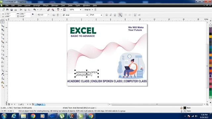Open the Character Formatting button
This screenshot has height=119, width=212.
click(135, 15)
